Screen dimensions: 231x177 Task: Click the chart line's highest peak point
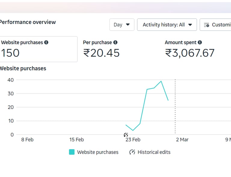click(x=161, y=81)
